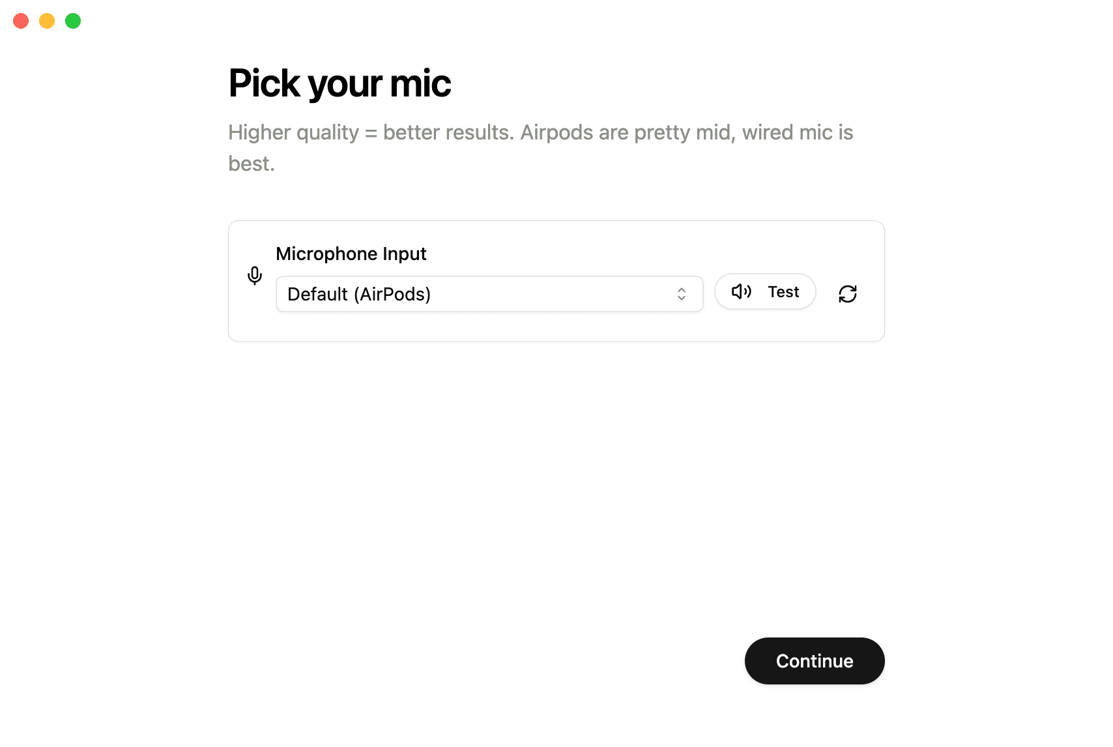Image resolution: width=1113 pixels, height=747 pixels.
Task: Click the "Default (AirPods)" selected text
Action: 359,294
